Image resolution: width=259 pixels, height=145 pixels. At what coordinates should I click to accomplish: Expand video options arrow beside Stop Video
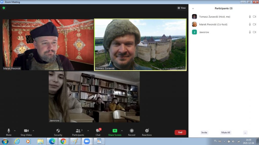33,131
